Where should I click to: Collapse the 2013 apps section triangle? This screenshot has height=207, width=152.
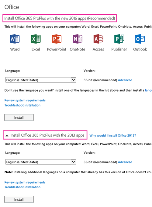point(7,135)
